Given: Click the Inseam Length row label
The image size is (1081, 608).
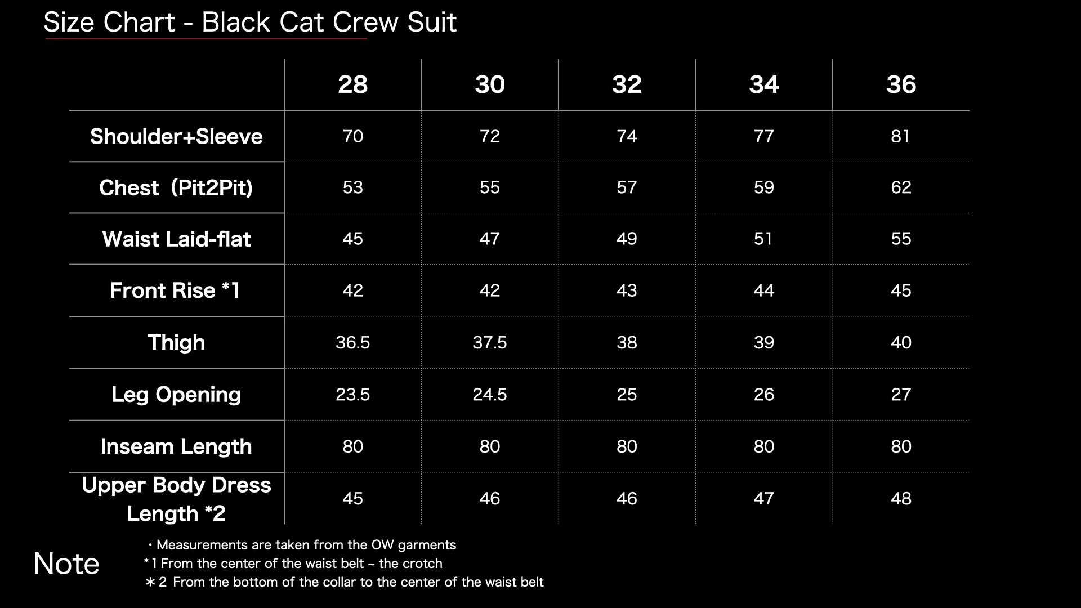Looking at the screenshot, I should (x=176, y=446).
